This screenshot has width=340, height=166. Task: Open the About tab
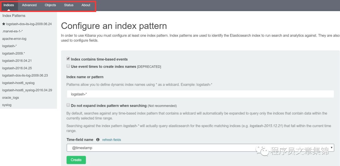pos(86,5)
